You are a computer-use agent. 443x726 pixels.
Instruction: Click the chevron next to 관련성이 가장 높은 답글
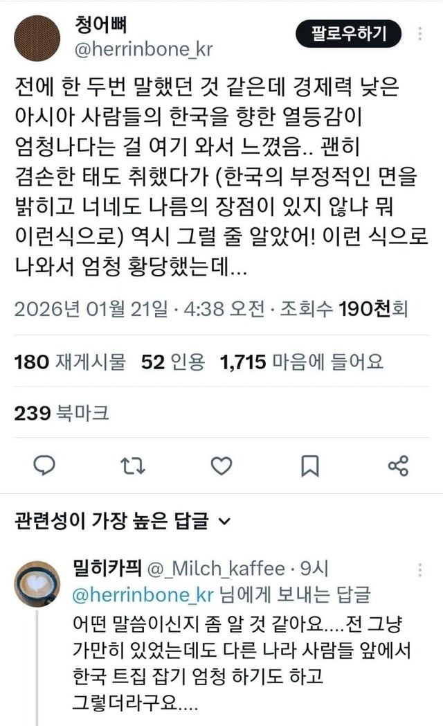coord(224,522)
